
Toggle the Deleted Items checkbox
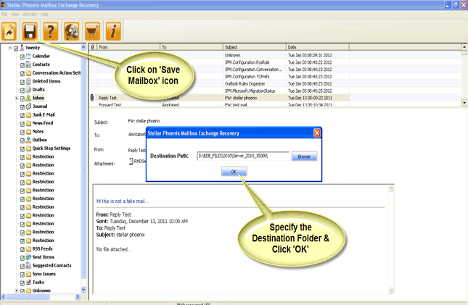pos(22,81)
